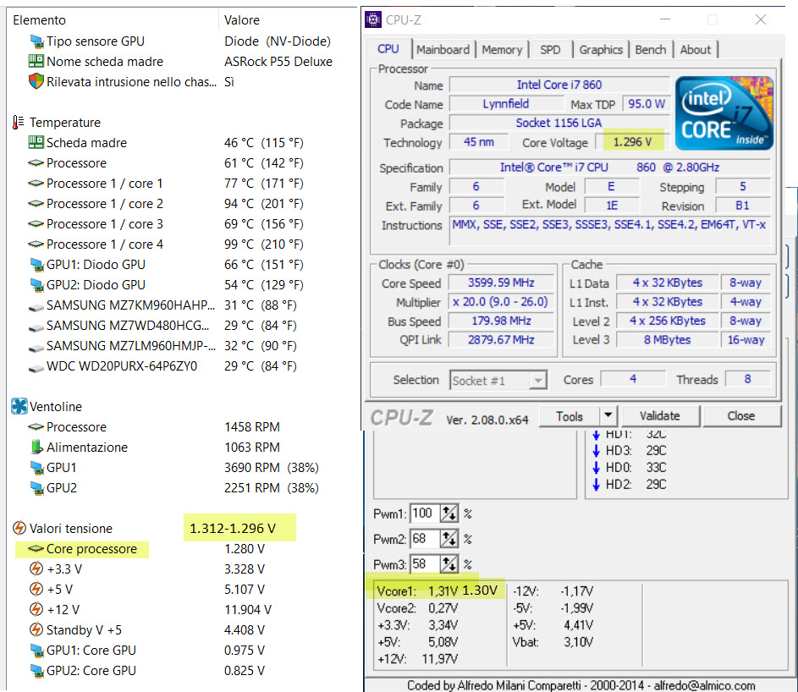Open the Tools dropdown arrow in CPU-Z
Viewport: 798px width, 692px height.
tap(608, 415)
